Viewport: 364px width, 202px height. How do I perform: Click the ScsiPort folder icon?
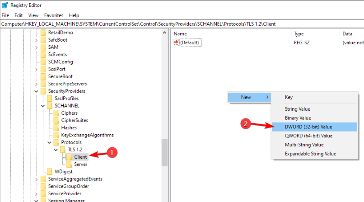pyautogui.click(x=43, y=69)
